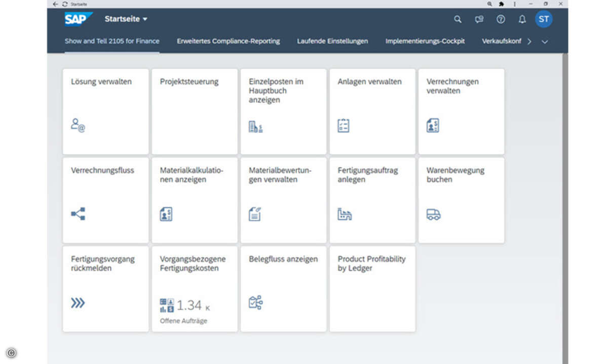Click the browser reload icon
Viewport: 608px width, 364px height.
pos(65,4)
